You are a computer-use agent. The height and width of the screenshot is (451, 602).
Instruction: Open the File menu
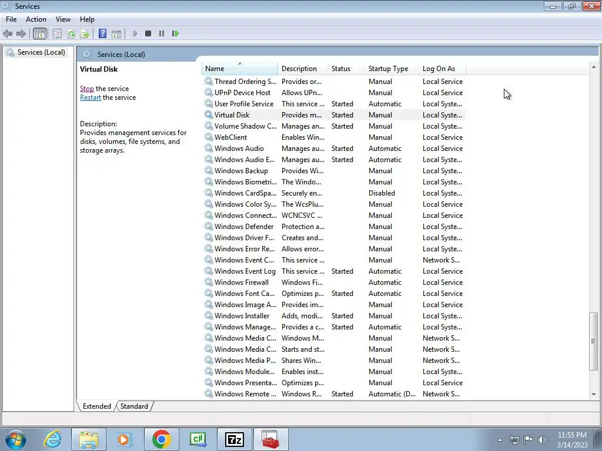[x=11, y=19]
